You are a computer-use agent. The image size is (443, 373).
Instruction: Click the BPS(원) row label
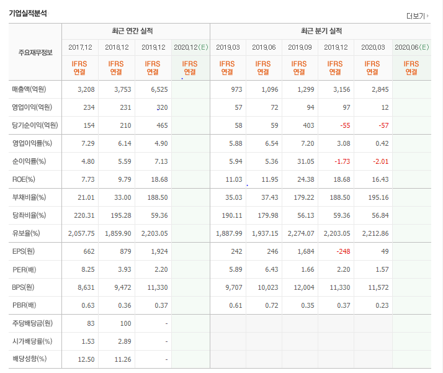(23, 287)
